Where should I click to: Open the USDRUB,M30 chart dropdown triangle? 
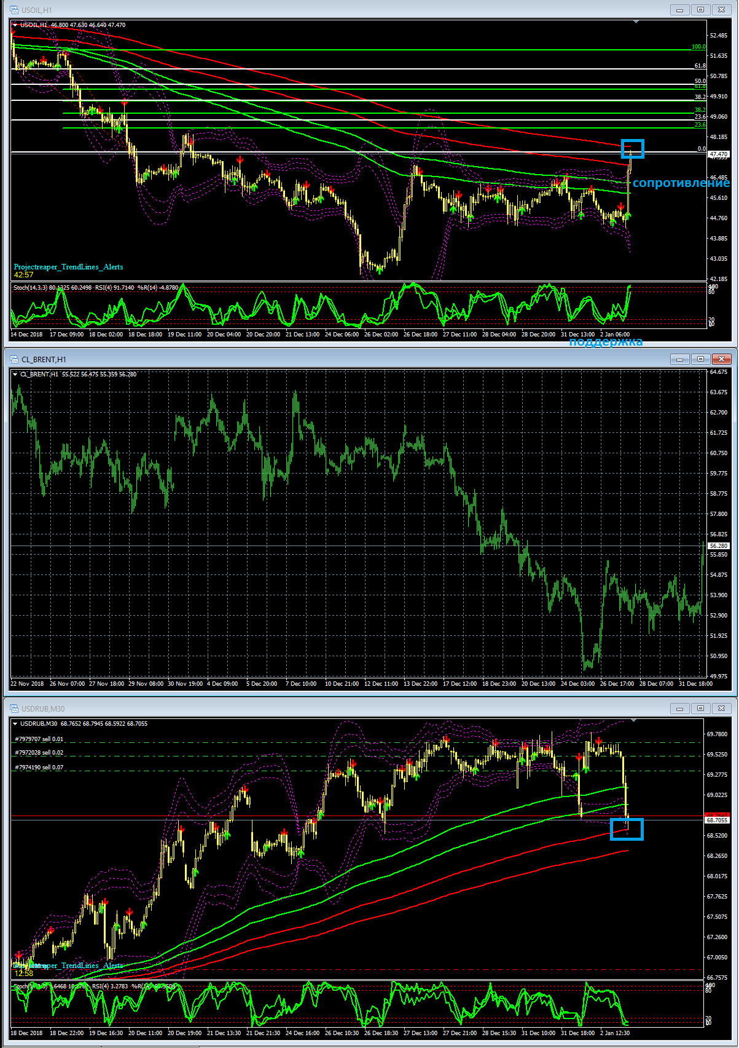(x=15, y=723)
